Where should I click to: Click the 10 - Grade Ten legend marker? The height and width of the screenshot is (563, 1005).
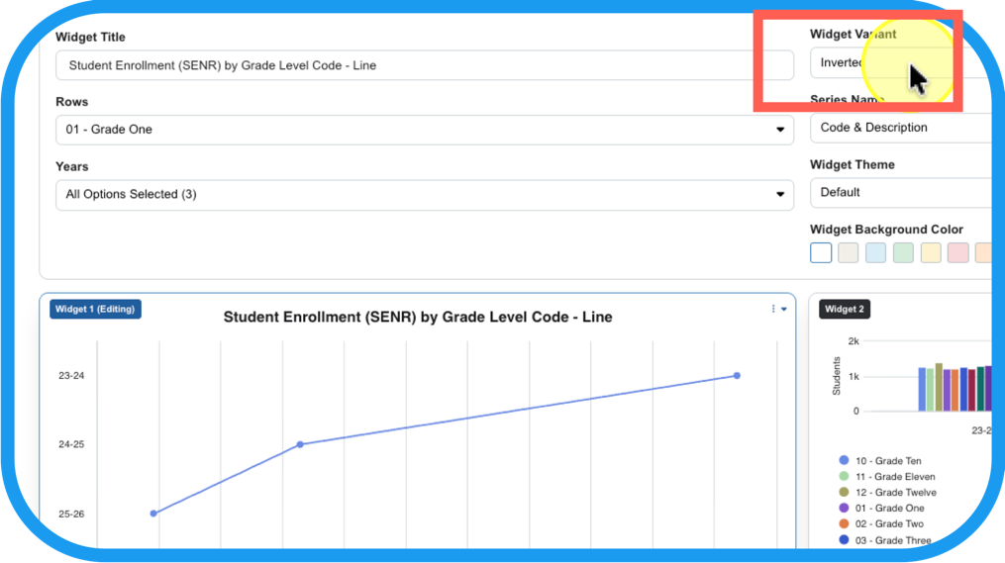coord(844,461)
